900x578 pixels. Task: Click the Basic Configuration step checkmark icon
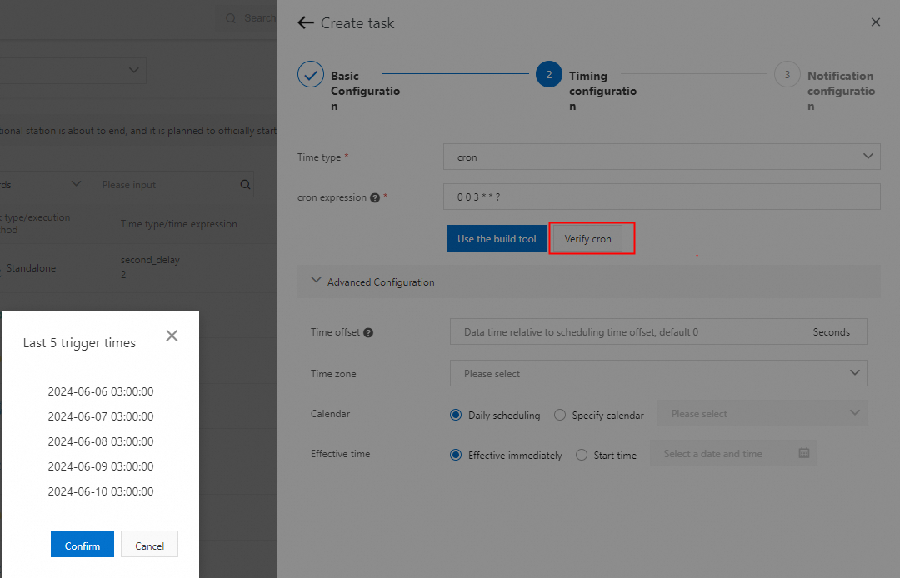(311, 75)
